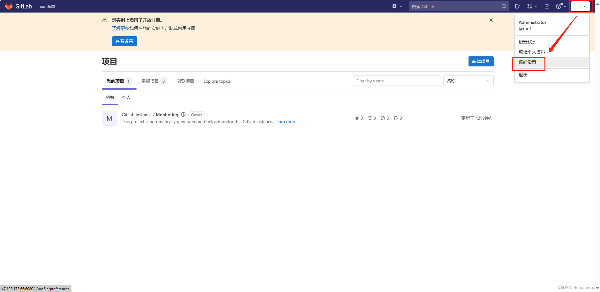Click the search magnifier icon
Viewport: 600px width, 292px height.
pyautogui.click(x=504, y=6)
